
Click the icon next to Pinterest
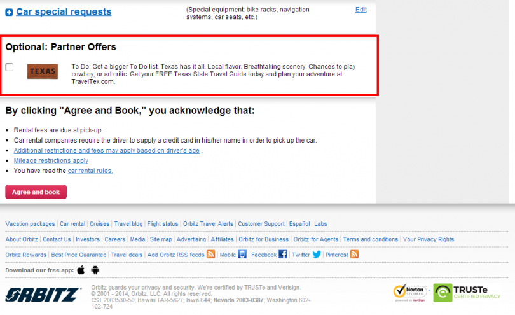click(355, 255)
